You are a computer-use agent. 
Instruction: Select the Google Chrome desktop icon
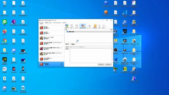coord(5,41)
